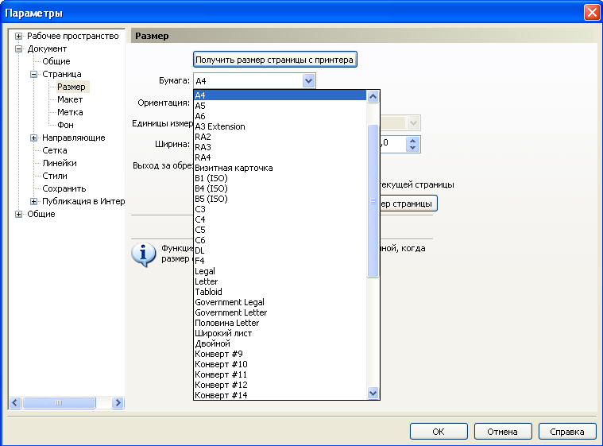Screen dimensions: 603x446
Task: Select Общие under Документ
Action: [56, 61]
